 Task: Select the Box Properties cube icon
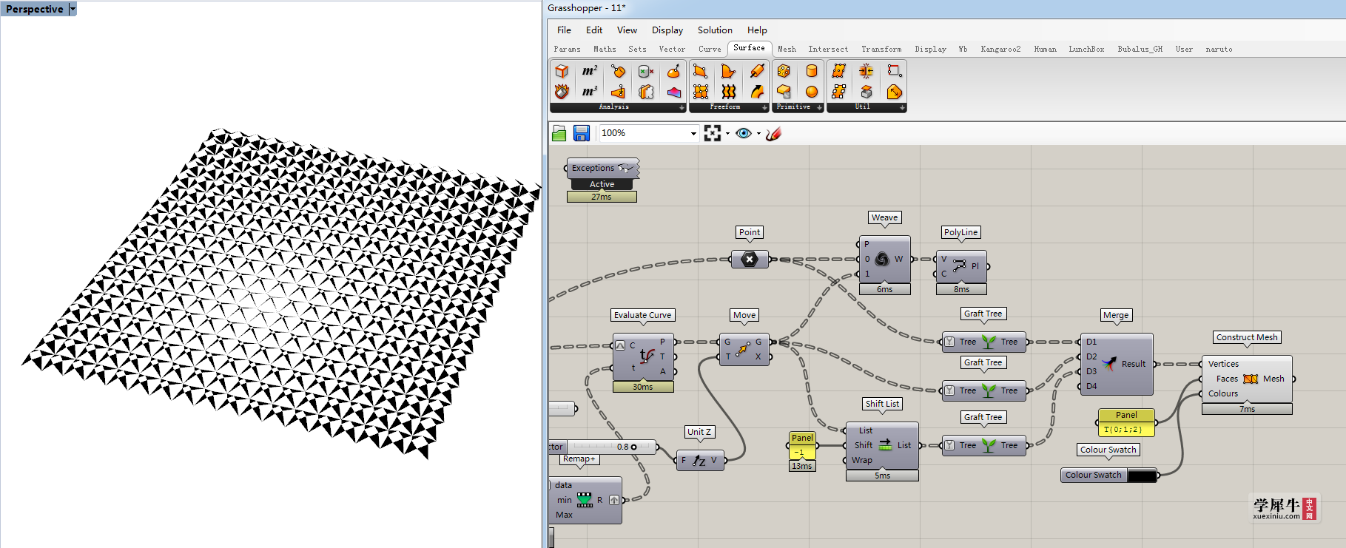[562, 71]
